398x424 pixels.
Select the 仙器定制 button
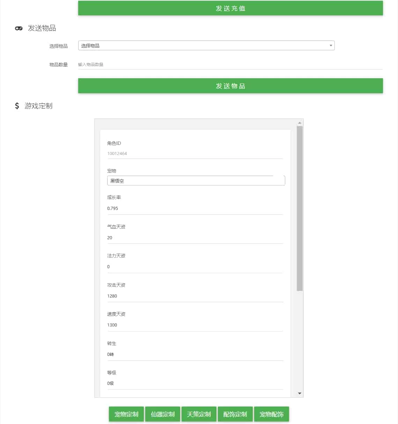(x=163, y=414)
